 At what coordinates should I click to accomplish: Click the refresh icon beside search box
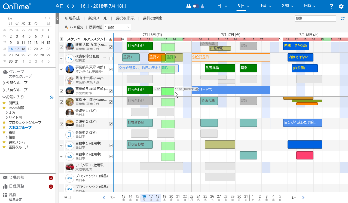[x=343, y=19]
